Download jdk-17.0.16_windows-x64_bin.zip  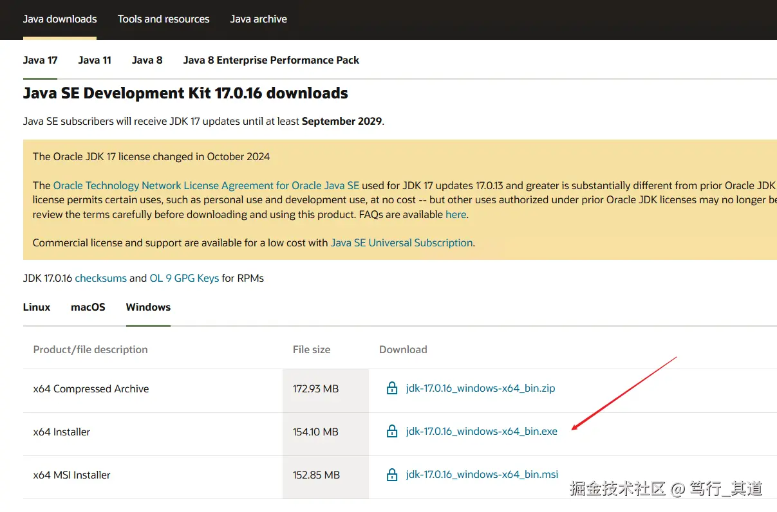click(x=480, y=389)
